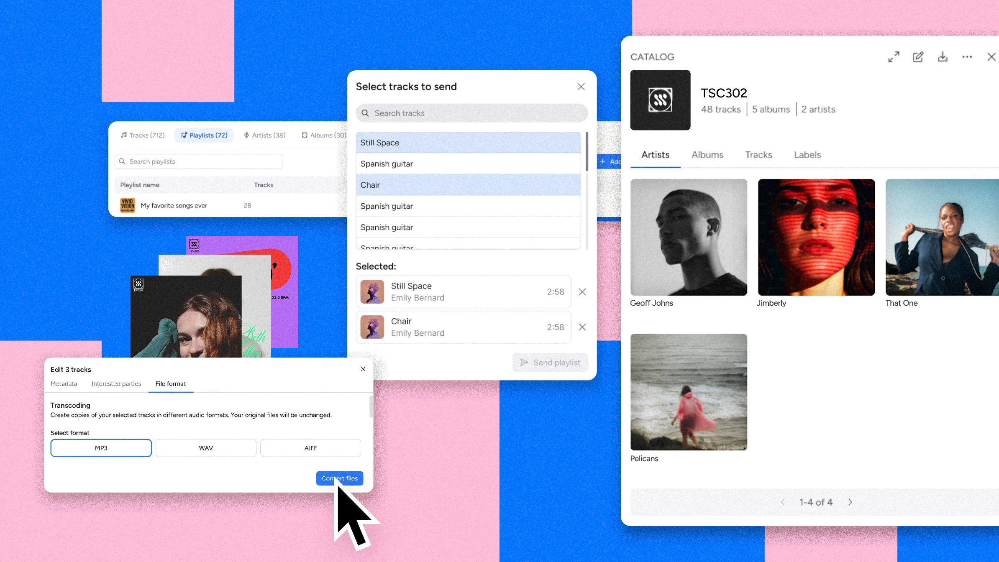Go to previous page of artists

(782, 502)
